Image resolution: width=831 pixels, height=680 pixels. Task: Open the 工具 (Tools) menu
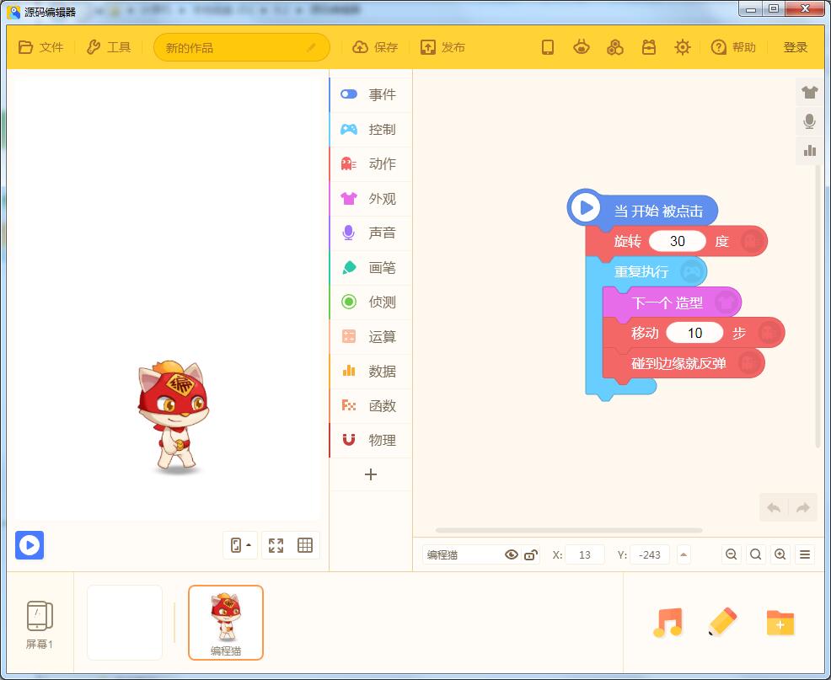(110, 47)
